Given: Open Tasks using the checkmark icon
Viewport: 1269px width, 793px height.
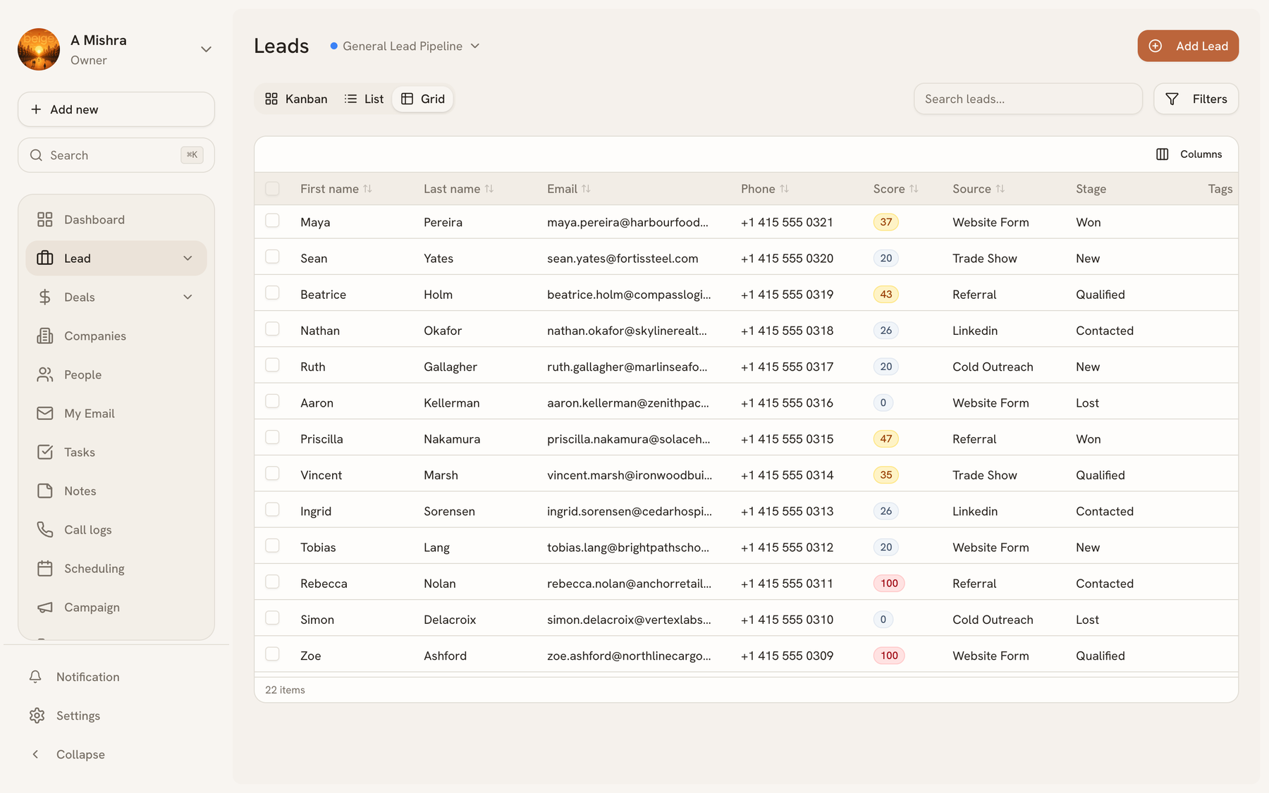Looking at the screenshot, I should 44,453.
